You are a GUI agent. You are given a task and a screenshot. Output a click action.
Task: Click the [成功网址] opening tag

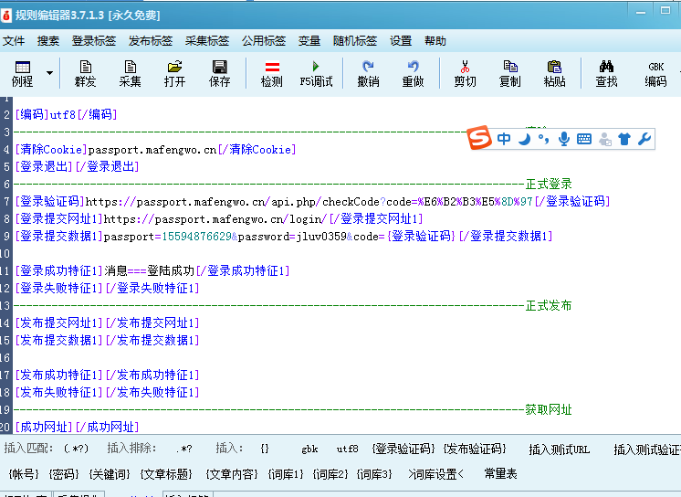pyautogui.click(x=45, y=427)
